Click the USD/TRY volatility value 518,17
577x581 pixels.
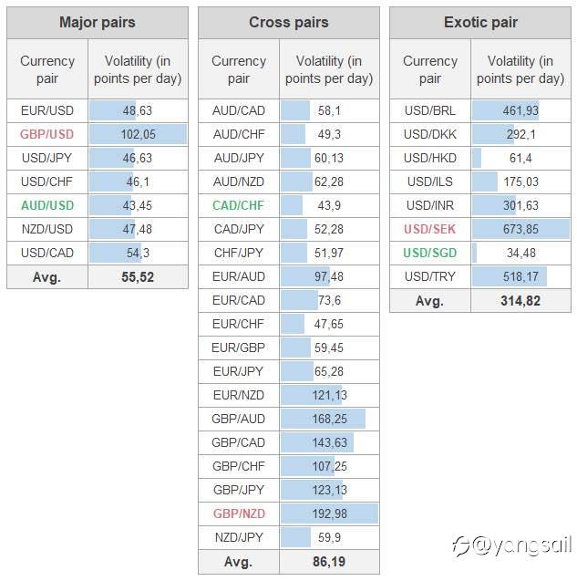(x=520, y=276)
